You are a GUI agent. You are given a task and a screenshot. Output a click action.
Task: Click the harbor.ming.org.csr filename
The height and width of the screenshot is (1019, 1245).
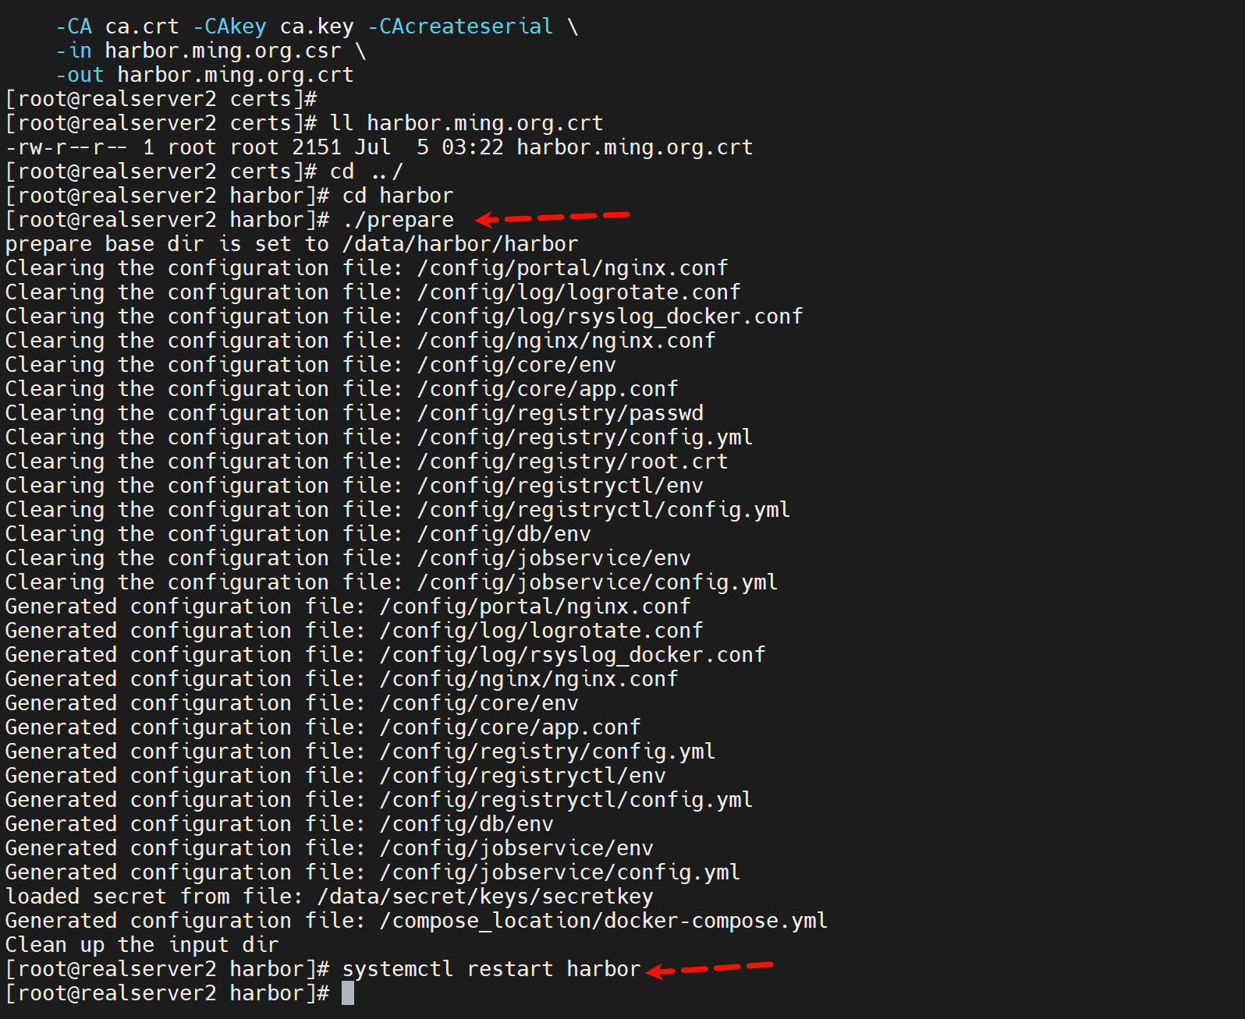tap(223, 51)
